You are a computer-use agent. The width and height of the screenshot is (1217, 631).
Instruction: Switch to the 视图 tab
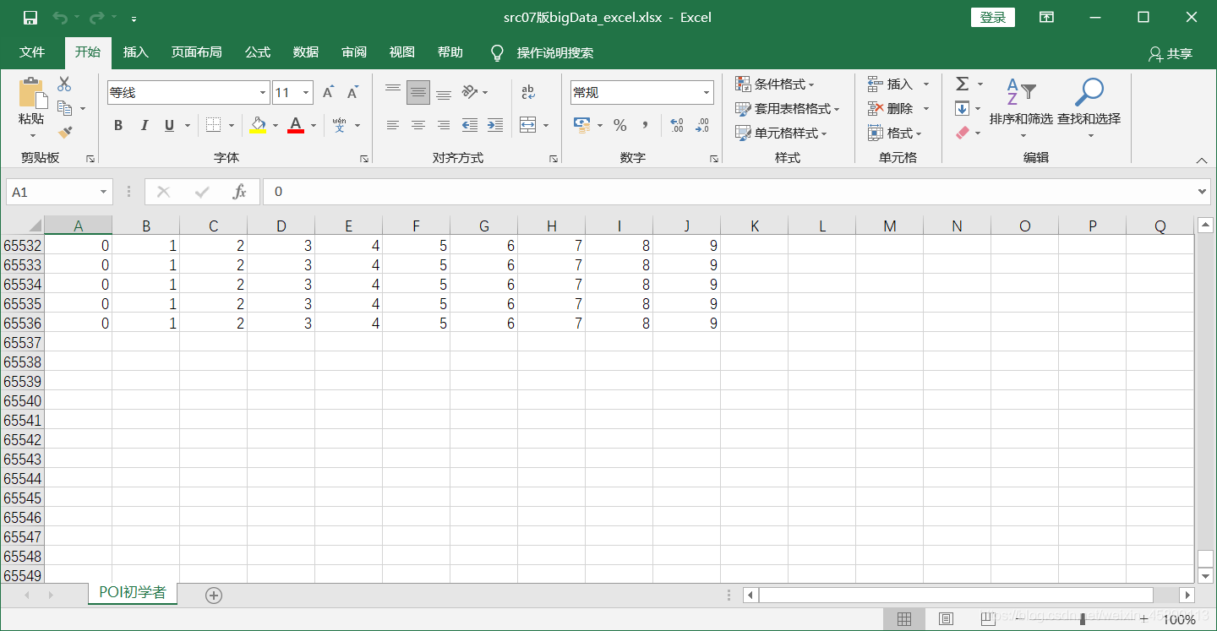click(402, 52)
